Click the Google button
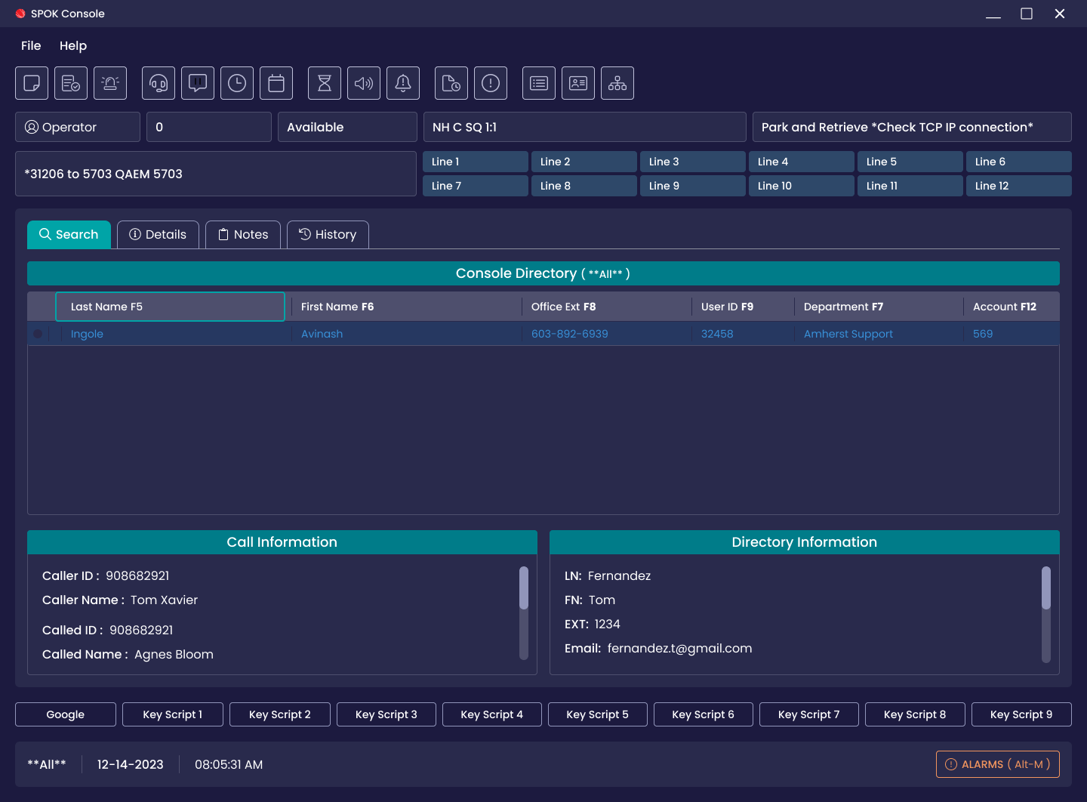1087x802 pixels. click(x=66, y=714)
